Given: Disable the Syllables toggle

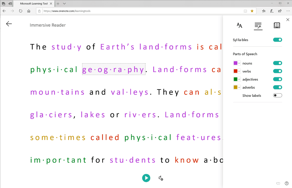Looking at the screenshot, I should tap(277, 40).
